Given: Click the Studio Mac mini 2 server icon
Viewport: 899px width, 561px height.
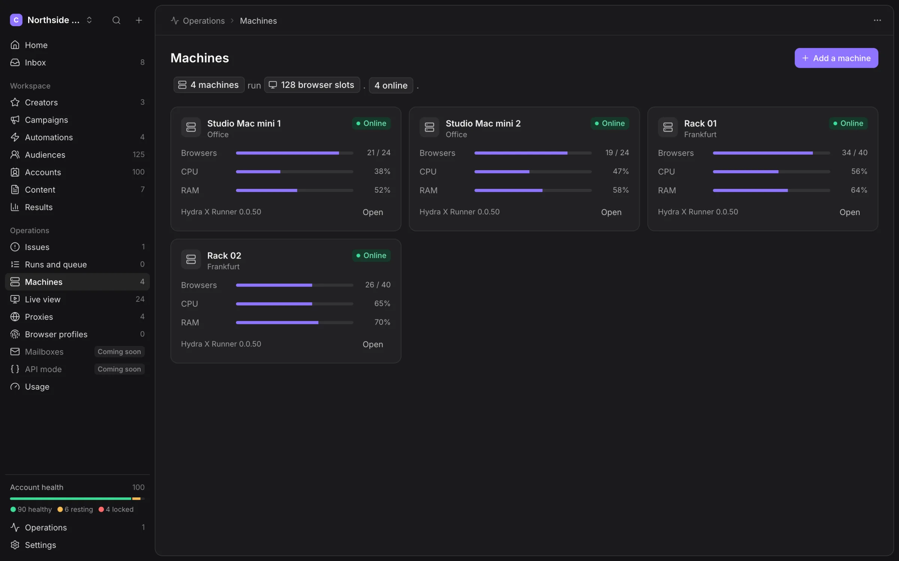Looking at the screenshot, I should pos(429,127).
